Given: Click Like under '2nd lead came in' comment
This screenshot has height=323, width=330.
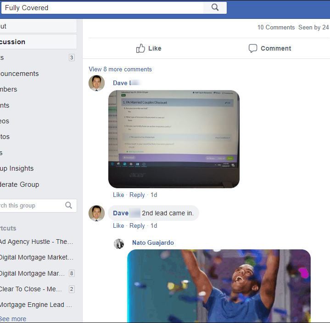Looking at the screenshot, I should tap(118, 225).
